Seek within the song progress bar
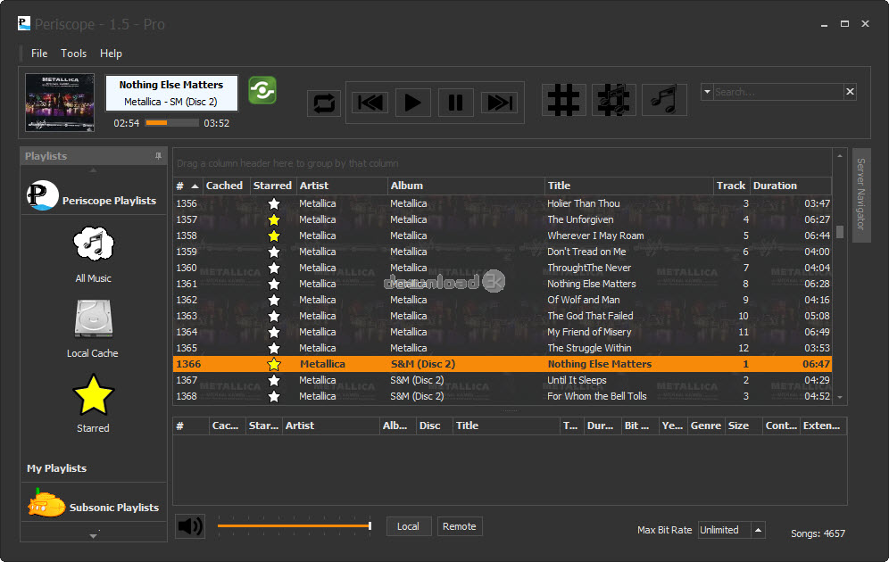The width and height of the screenshot is (889, 562). [171, 123]
